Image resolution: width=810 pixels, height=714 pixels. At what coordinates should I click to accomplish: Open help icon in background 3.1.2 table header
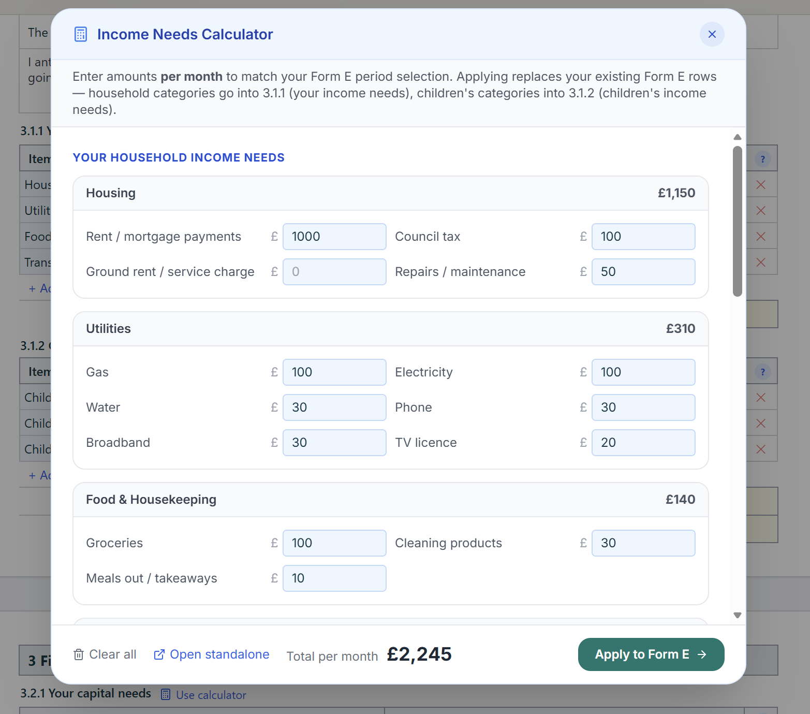(x=762, y=372)
